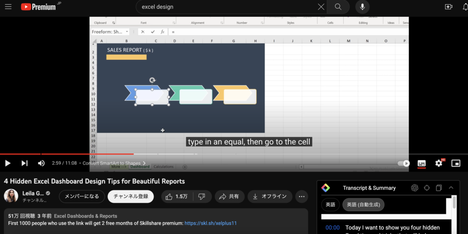Play the video

pyautogui.click(x=8, y=163)
